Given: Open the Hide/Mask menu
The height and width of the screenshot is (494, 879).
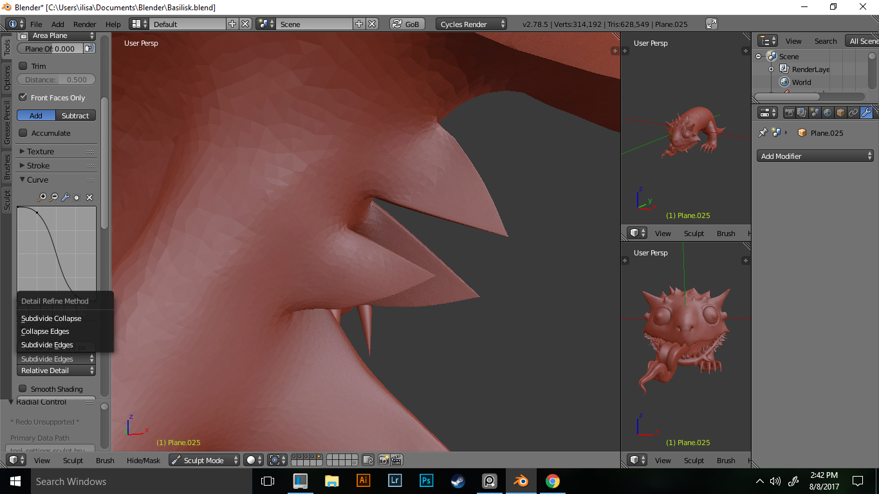Looking at the screenshot, I should [x=143, y=460].
